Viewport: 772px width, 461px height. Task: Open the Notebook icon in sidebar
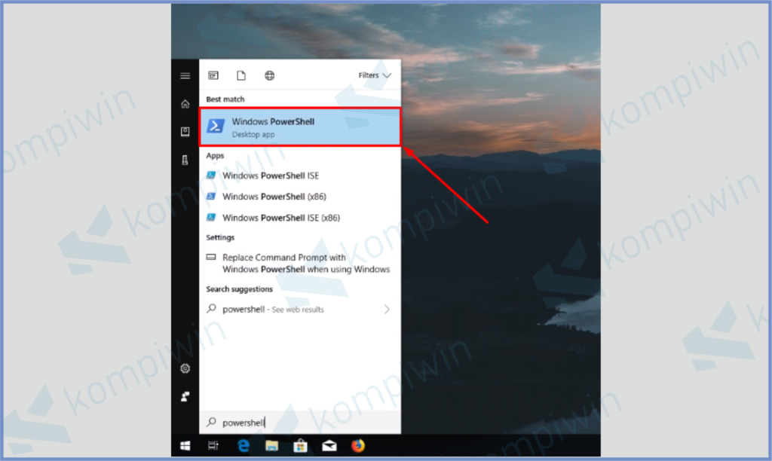185,132
